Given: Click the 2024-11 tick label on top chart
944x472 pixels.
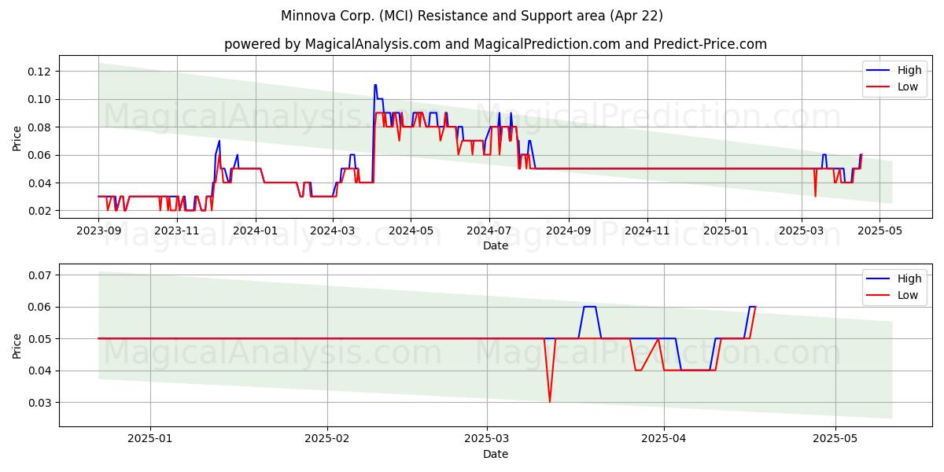Looking at the screenshot, I should point(647,231).
